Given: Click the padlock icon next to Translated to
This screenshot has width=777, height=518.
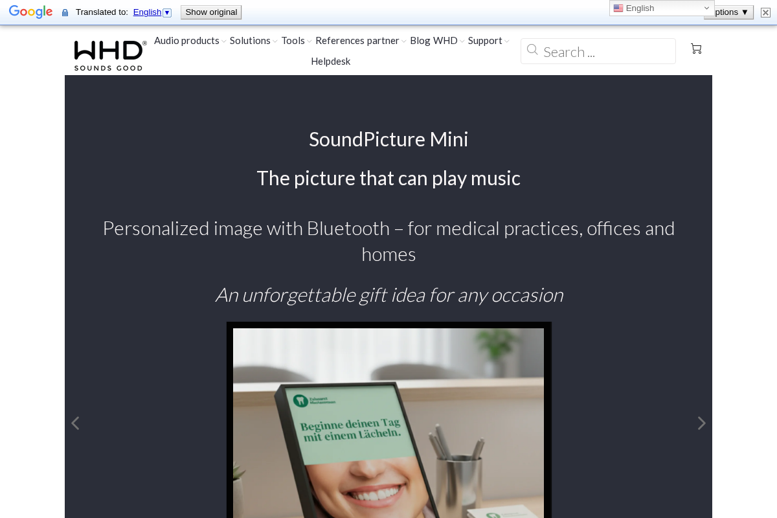Looking at the screenshot, I should (x=64, y=12).
